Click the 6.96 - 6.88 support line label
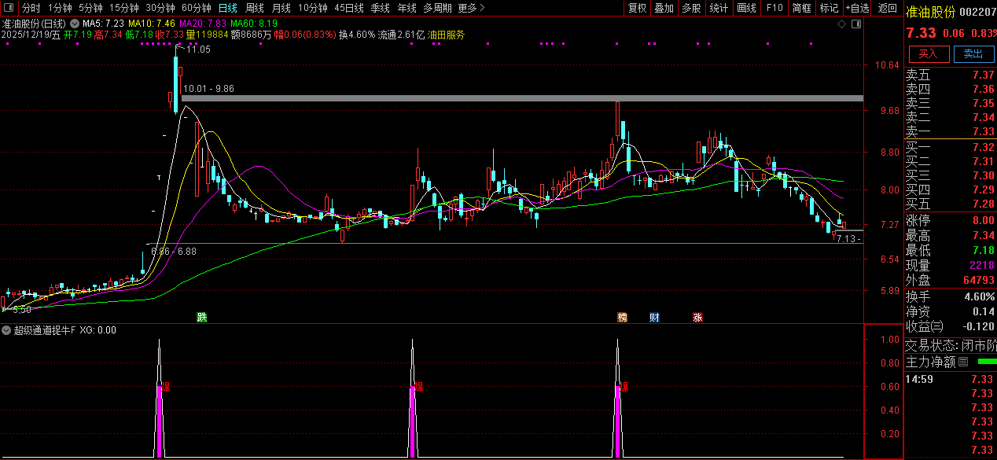The image size is (997, 460). (x=173, y=251)
